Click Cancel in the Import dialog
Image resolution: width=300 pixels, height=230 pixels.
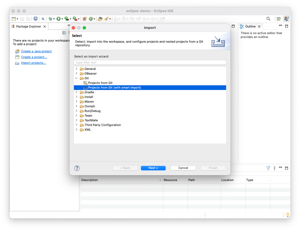(183, 168)
